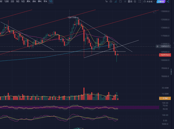The image size is (174, 129).
Task: Open the 显示 display options
Action: click(x=130, y=2)
